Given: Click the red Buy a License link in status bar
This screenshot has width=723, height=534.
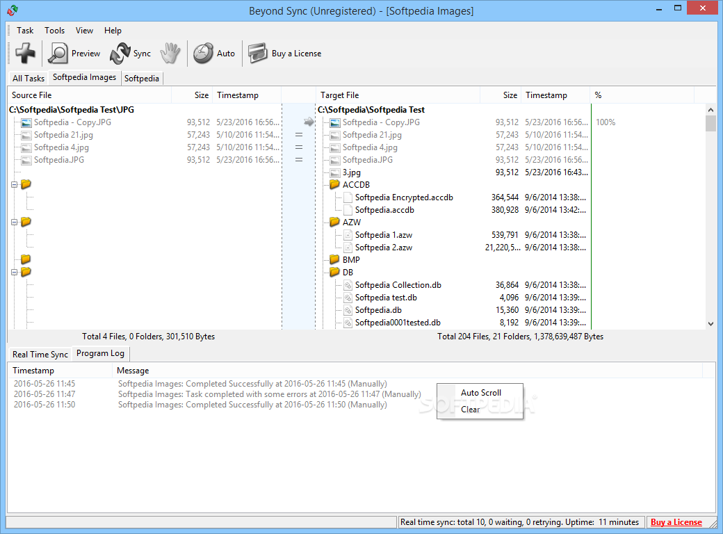Looking at the screenshot, I should click(x=676, y=522).
